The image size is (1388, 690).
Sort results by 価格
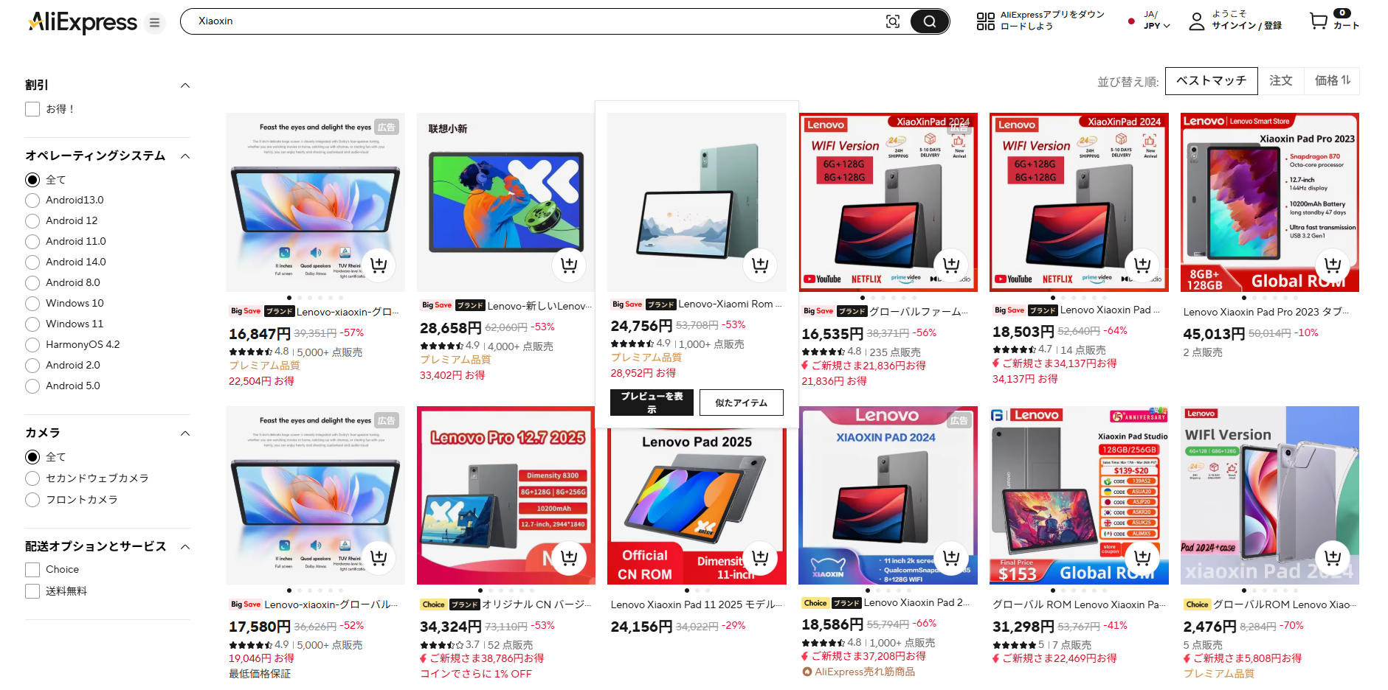click(1332, 81)
